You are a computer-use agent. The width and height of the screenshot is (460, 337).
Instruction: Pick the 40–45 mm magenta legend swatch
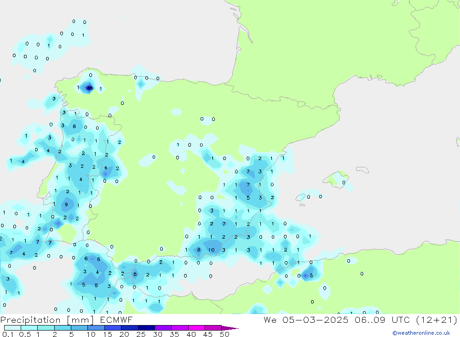click(196, 328)
